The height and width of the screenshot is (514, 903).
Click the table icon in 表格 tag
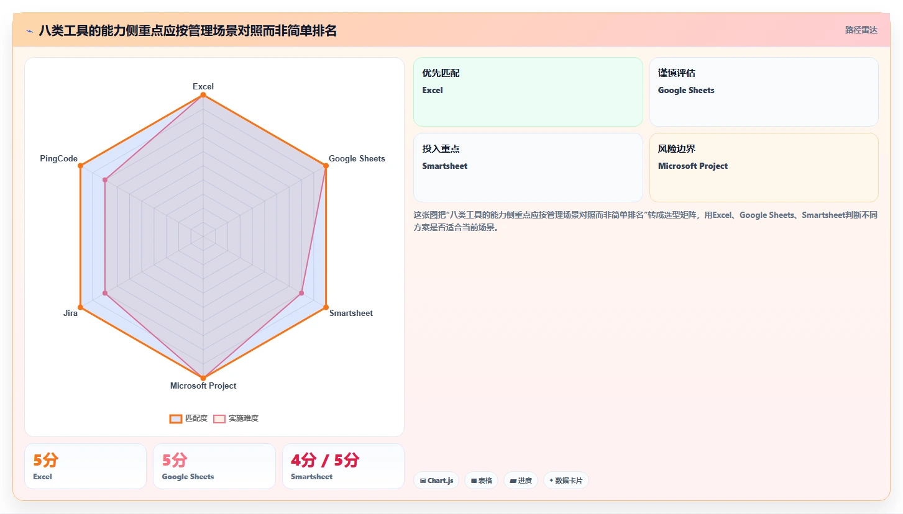474,480
